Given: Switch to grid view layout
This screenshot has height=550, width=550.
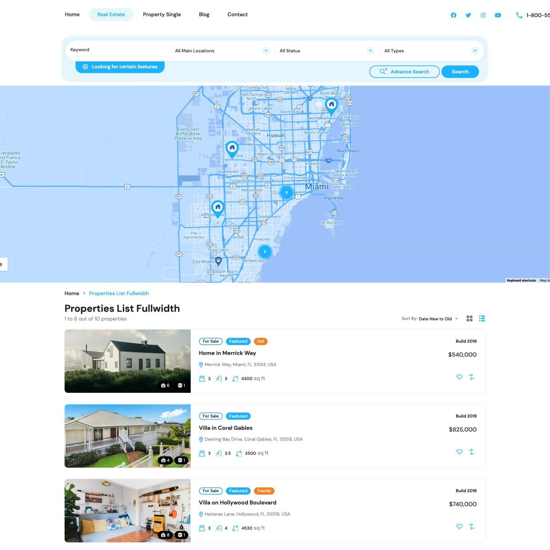Looking at the screenshot, I should (x=469, y=319).
